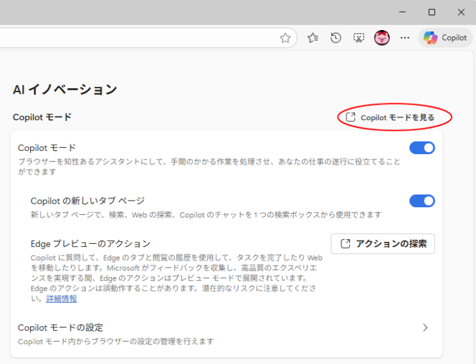Minimize the browser window
Screen dimensions: 476x364
pyautogui.click(x=402, y=12)
